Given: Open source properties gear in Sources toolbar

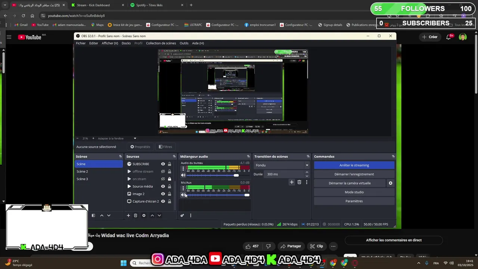Looking at the screenshot, I should (144, 216).
